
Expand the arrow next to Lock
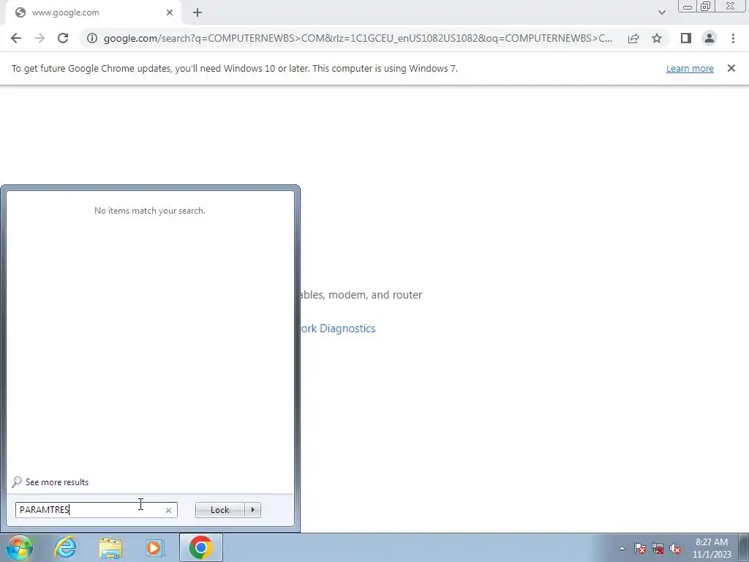(252, 510)
